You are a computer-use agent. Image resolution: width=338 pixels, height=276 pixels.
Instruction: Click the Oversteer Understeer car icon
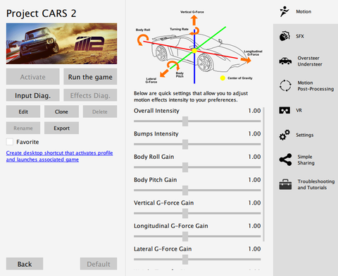click(285, 61)
